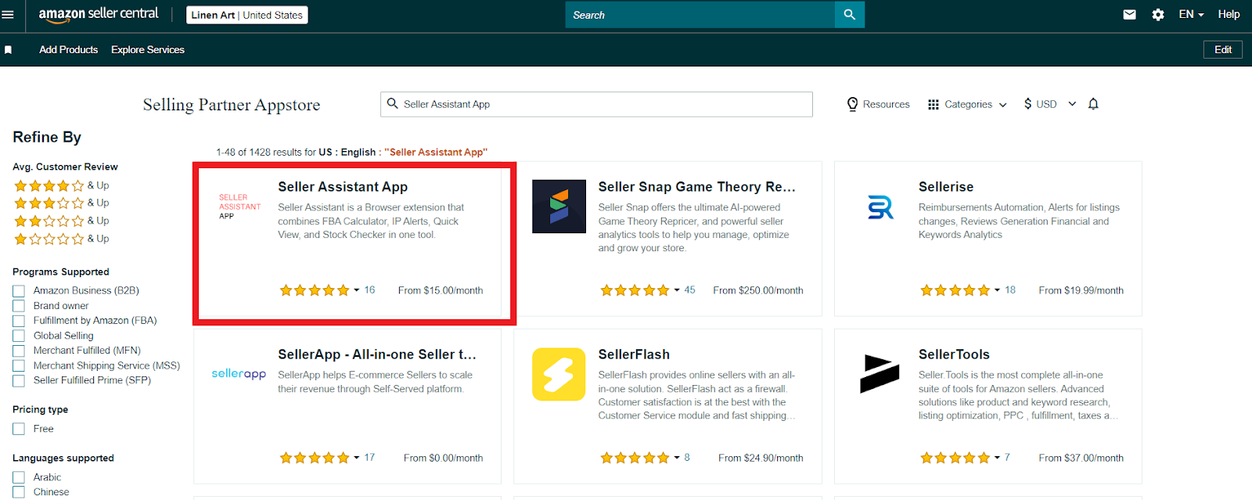Filter by 2 stars & Up
The image size is (1252, 500).
[61, 221]
